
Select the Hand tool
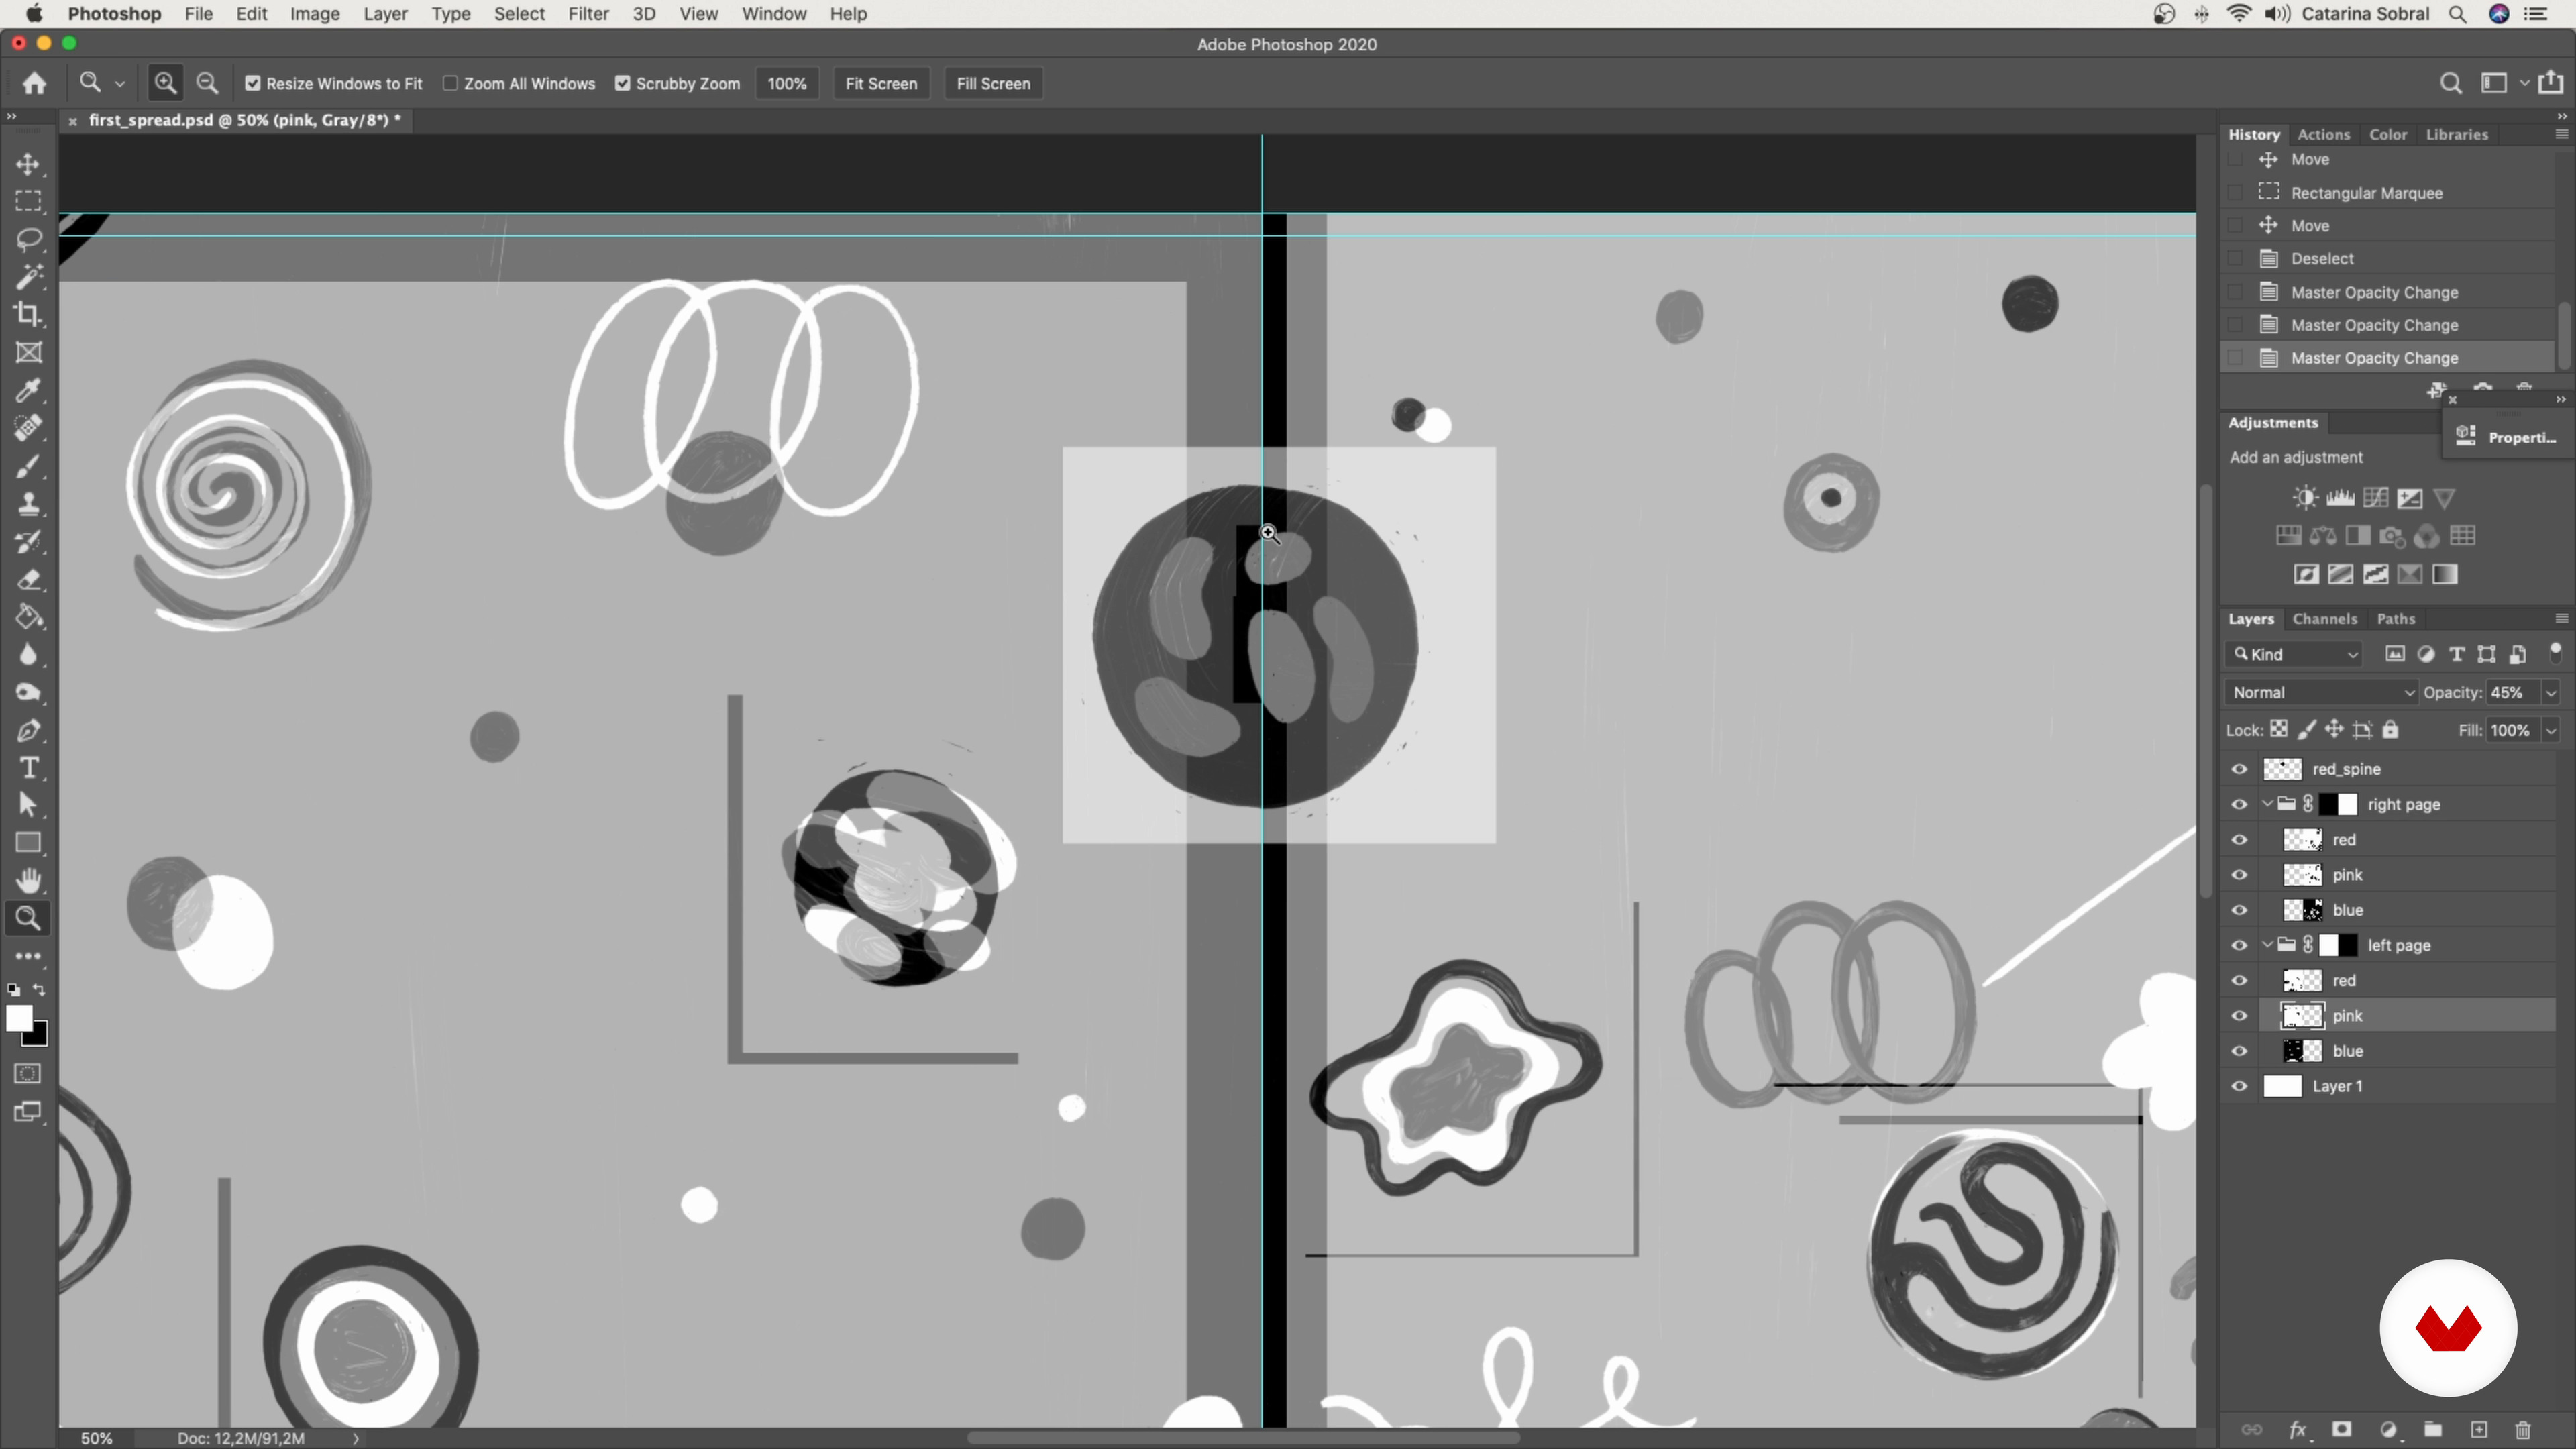tap(28, 881)
